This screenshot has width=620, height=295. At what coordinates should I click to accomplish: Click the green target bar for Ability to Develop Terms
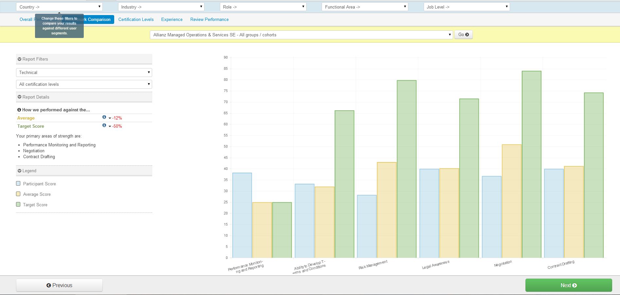(x=345, y=184)
